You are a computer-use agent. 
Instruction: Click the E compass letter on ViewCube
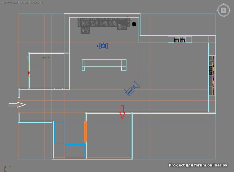pos(223,16)
